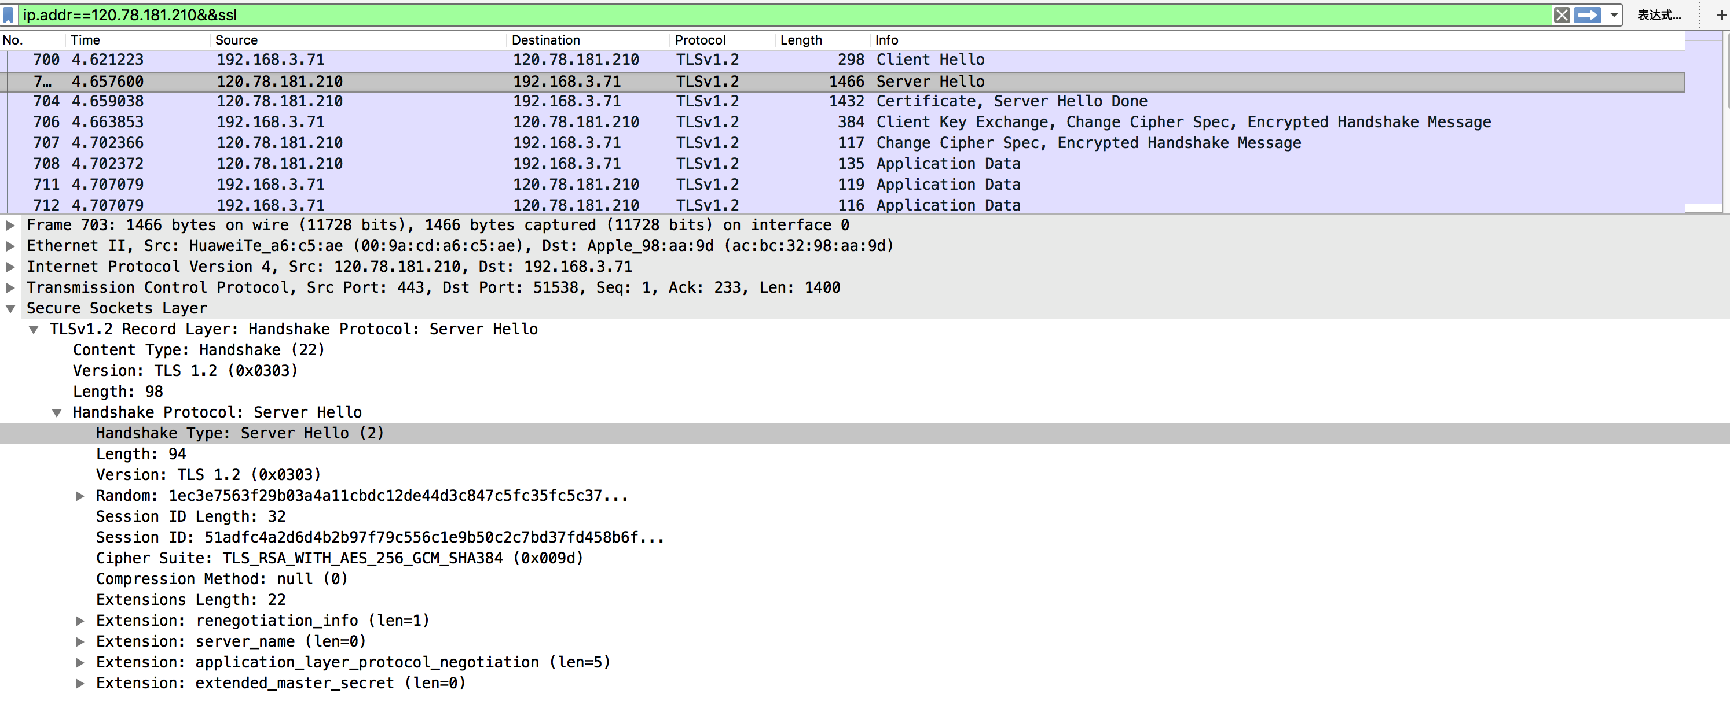Expand Internet Protocol Version 4 details

pos(11,267)
